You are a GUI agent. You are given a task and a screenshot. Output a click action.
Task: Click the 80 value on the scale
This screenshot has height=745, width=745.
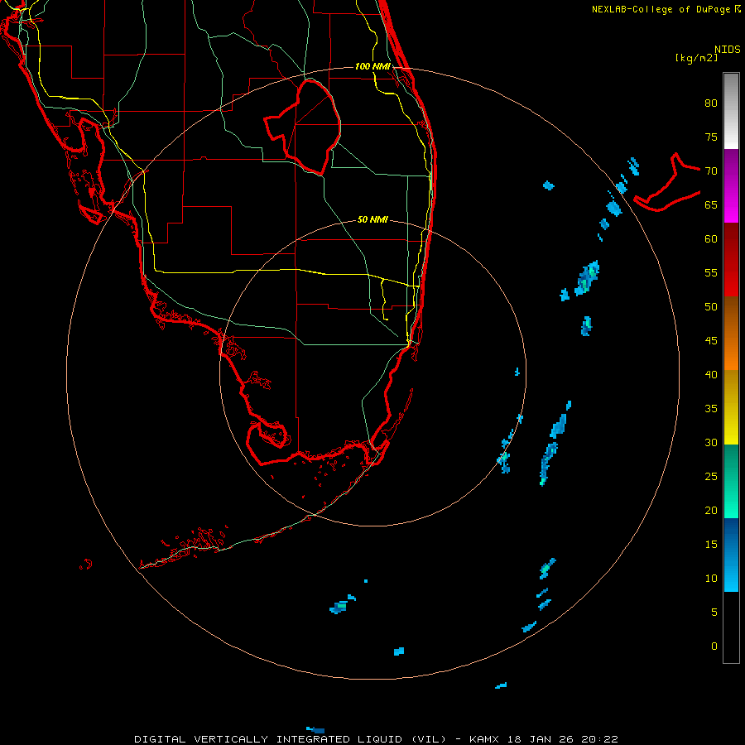tap(711, 103)
